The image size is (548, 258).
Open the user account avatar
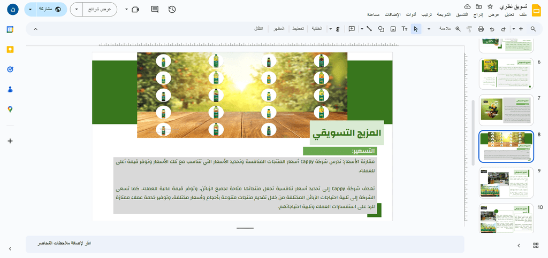(13, 10)
